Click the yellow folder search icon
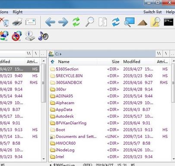Screen dimensions: 175x166 156,22
